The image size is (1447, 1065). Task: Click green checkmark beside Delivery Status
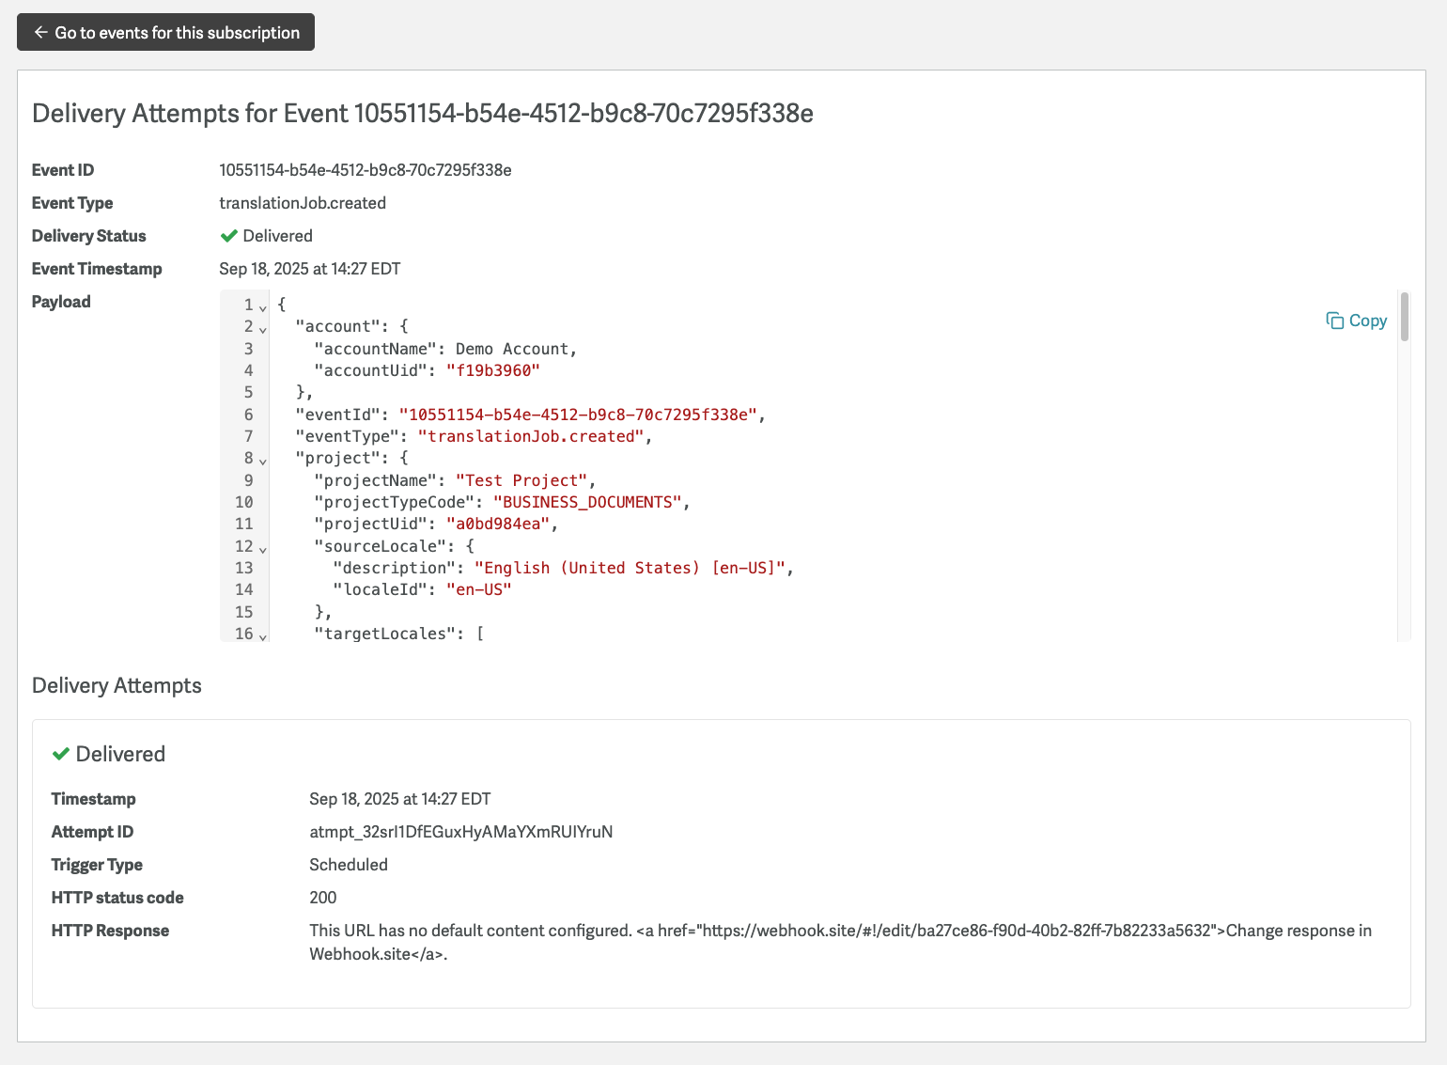tap(228, 236)
